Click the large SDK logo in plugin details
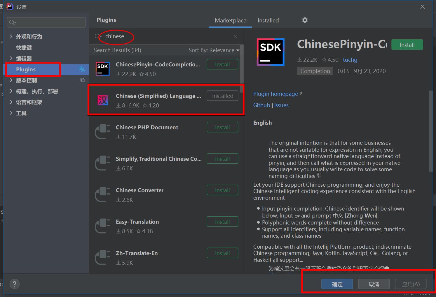436x297 pixels. tap(271, 52)
